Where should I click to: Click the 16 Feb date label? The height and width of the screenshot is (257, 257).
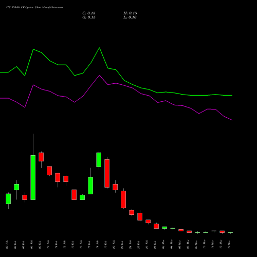[81, 245]
